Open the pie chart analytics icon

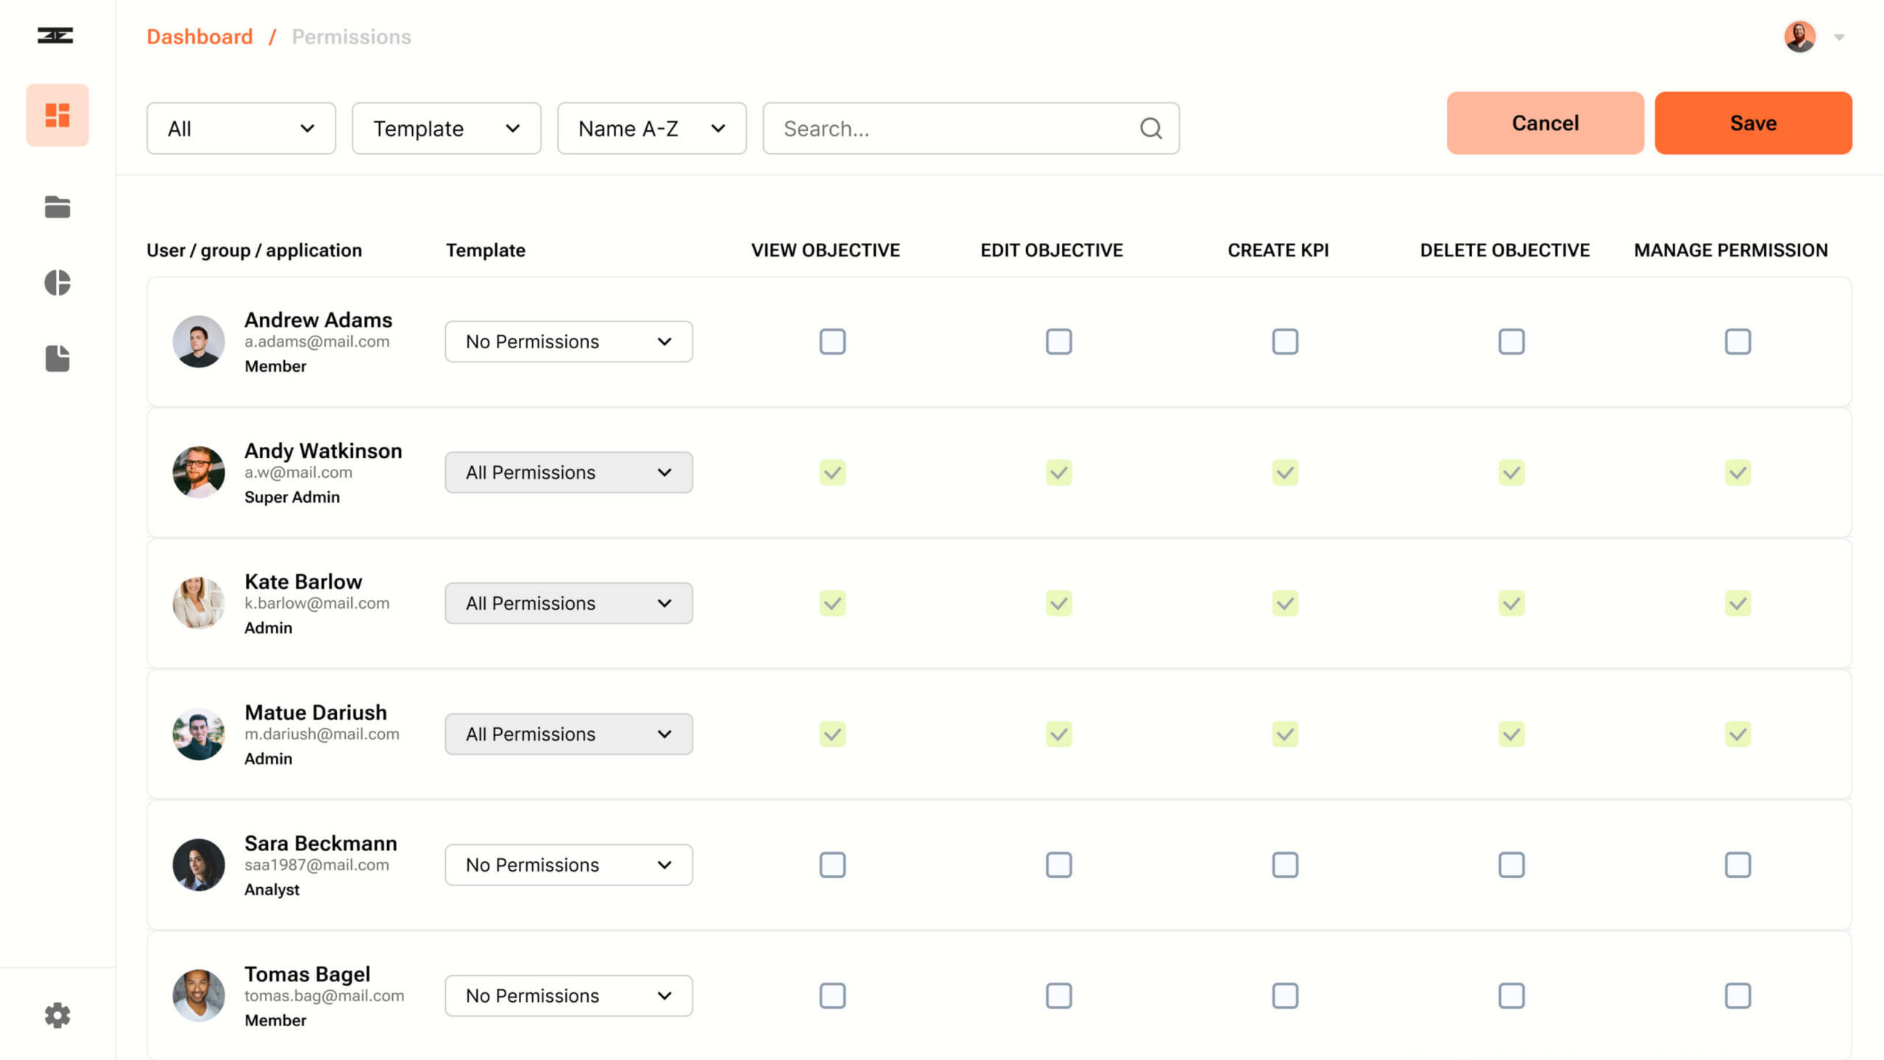coord(57,283)
